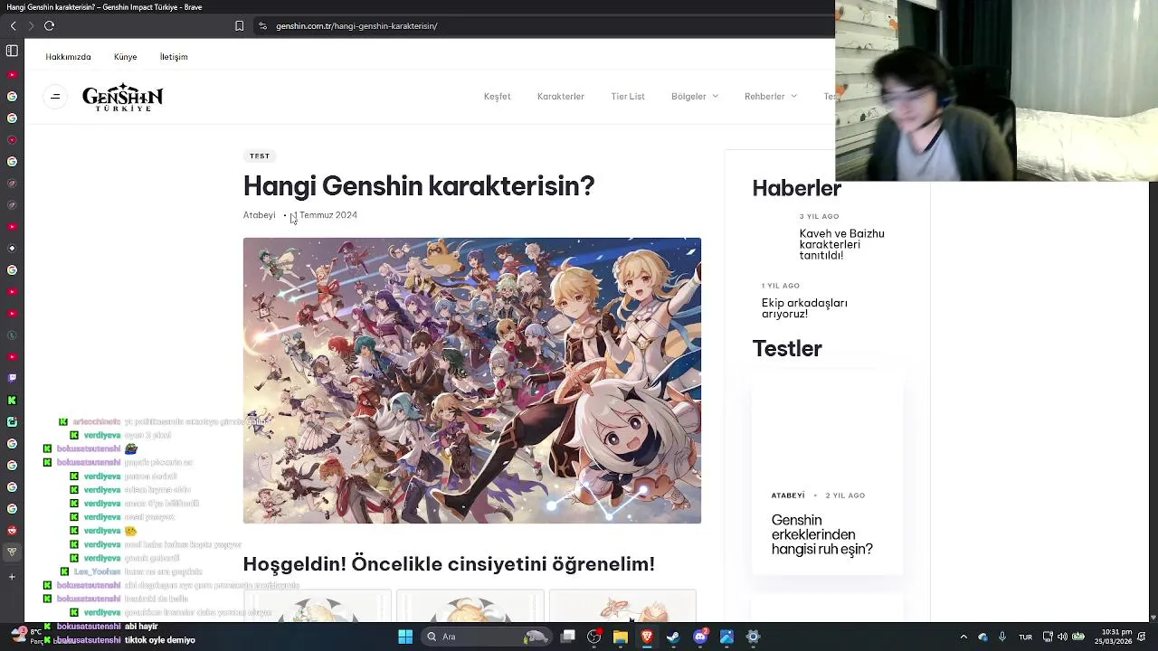Expand the Rehberler dropdown

(x=771, y=97)
